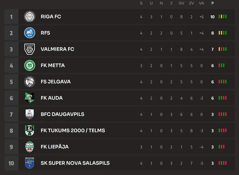Click the SK SUPER NOVA SALASPILS name
Image resolution: width=239 pixels, height=175 pixels.
tap(75, 163)
